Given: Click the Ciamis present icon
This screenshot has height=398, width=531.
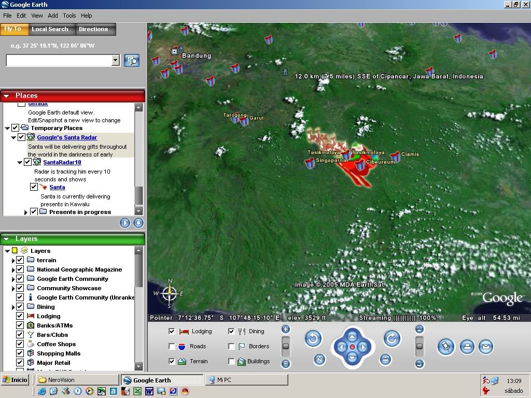Looking at the screenshot, I should pos(395,157).
